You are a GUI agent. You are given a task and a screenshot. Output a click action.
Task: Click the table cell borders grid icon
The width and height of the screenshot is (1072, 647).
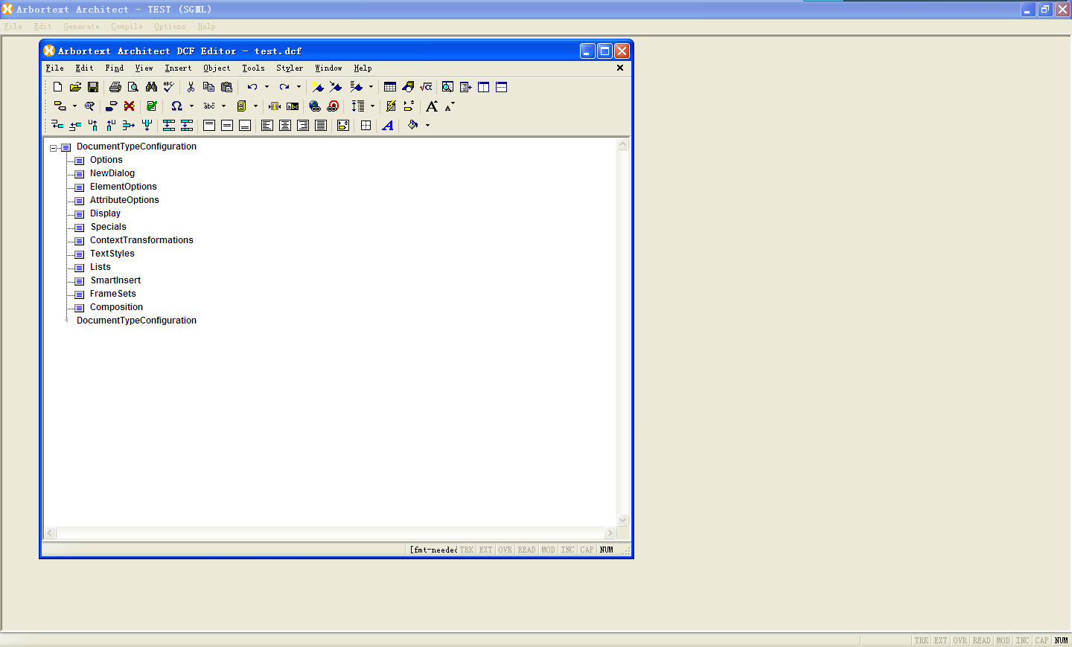point(366,126)
